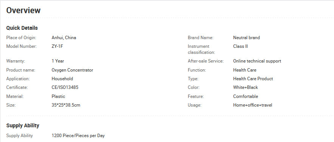
Task: Select the Health Care function value
Action: 245,70
